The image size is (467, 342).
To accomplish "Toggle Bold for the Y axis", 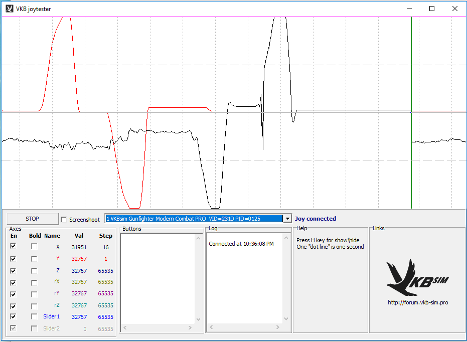I will (x=34, y=259).
